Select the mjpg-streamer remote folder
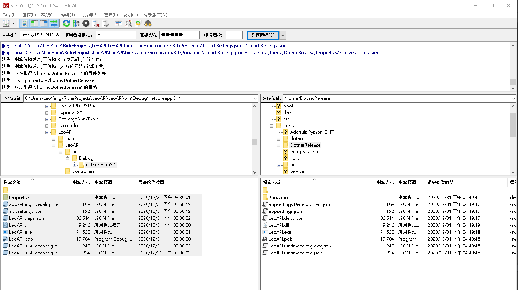This screenshot has height=290, width=518. coord(305,152)
